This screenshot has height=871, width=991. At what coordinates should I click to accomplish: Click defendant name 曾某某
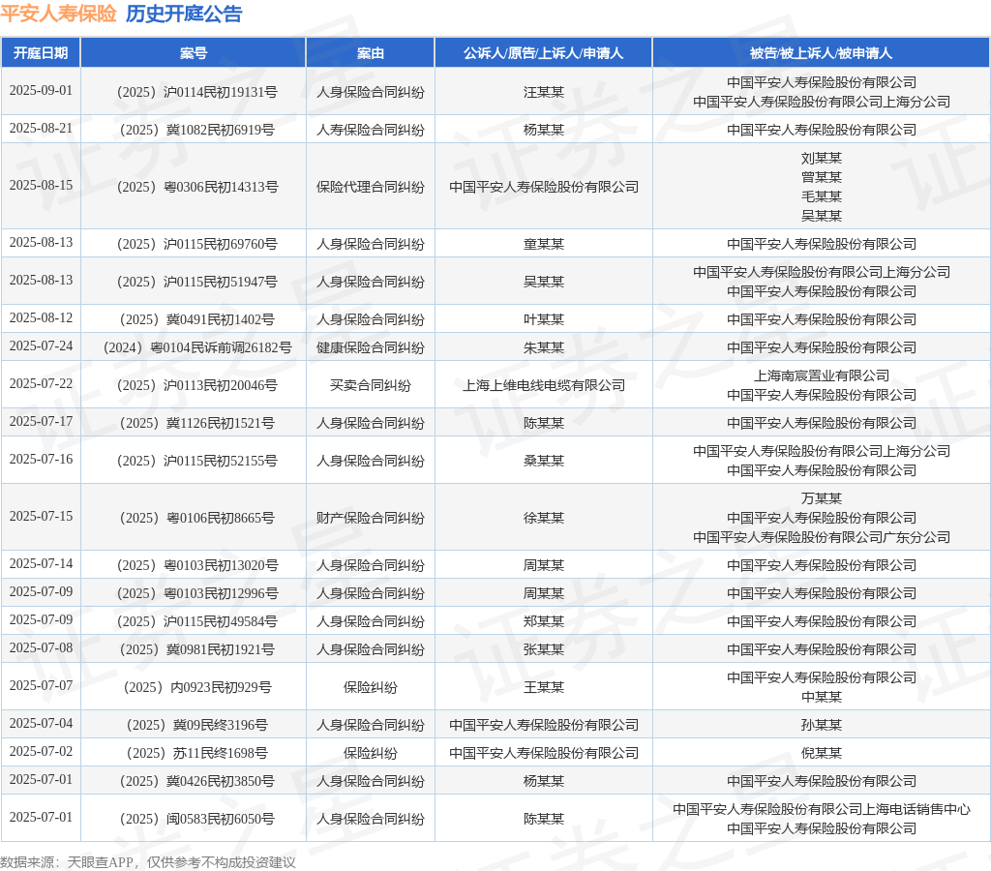[x=822, y=178]
